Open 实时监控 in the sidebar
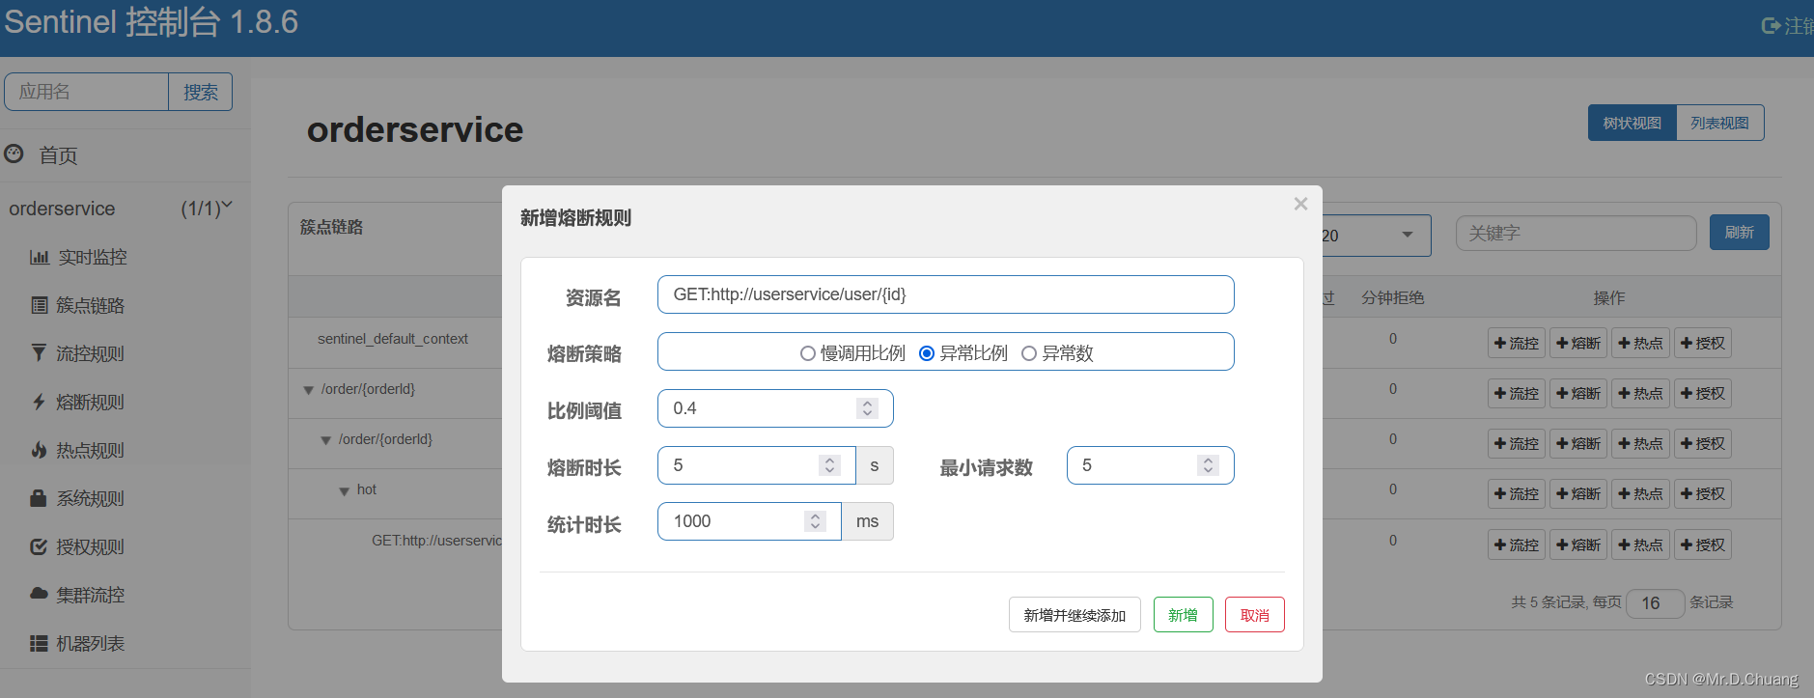Screen dimensions: 1814x698 pyautogui.click(x=93, y=257)
